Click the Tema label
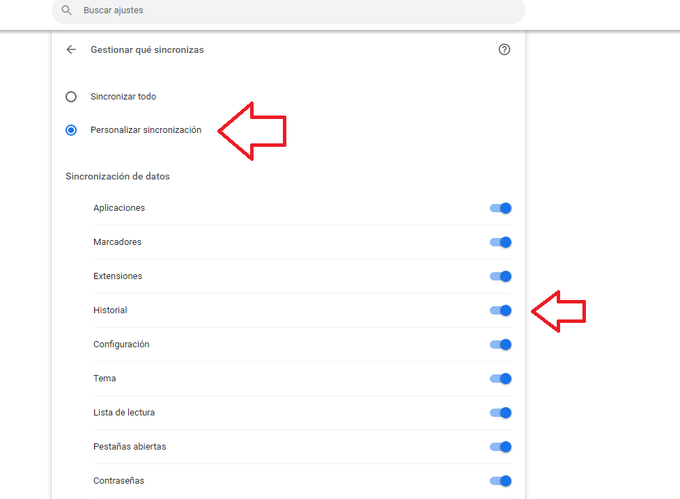 pos(105,378)
